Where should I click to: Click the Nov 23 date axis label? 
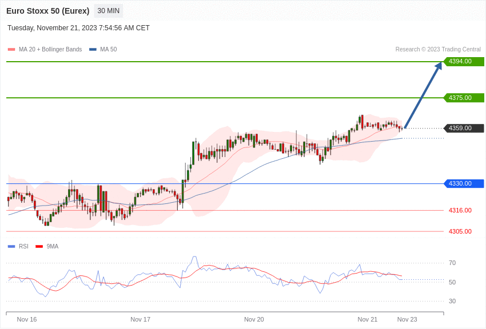pyautogui.click(x=407, y=319)
